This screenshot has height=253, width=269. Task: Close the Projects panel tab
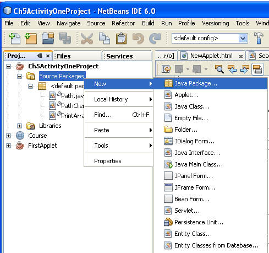click(48, 56)
